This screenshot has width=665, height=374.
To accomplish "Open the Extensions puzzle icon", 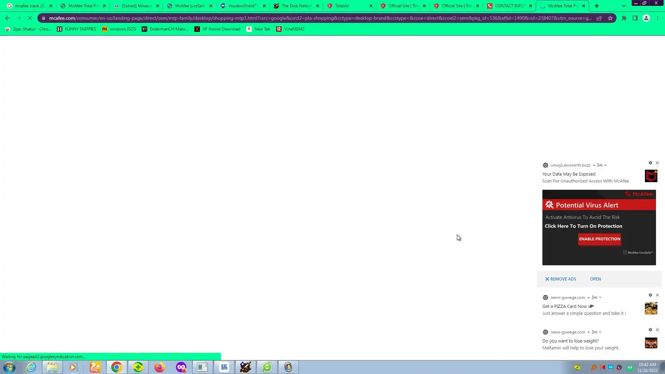I will coord(624,18).
